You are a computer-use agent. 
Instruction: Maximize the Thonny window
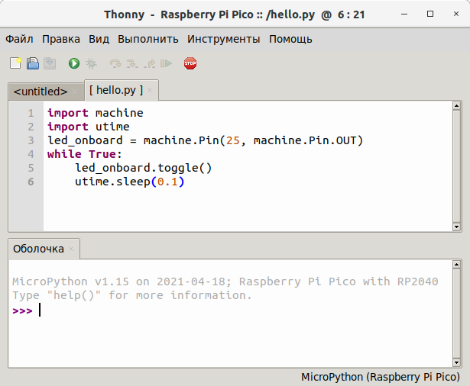[x=430, y=14]
